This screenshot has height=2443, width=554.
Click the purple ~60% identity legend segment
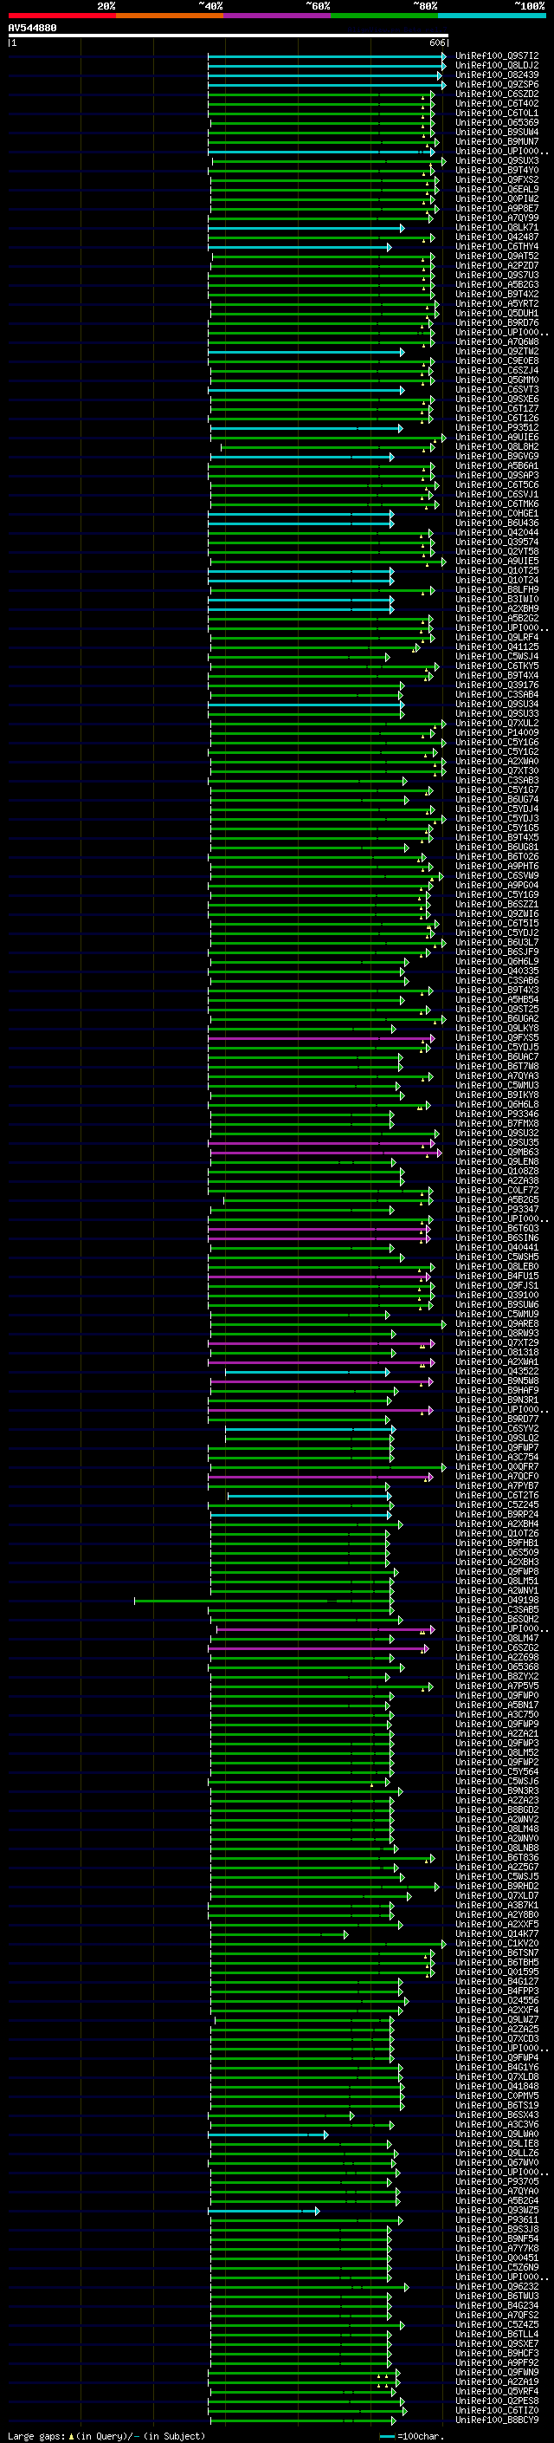click(x=278, y=16)
